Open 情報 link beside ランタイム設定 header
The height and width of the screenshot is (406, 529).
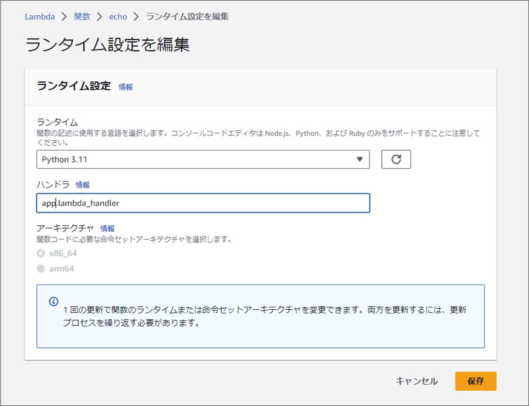126,87
